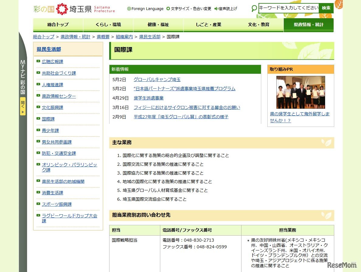Screen dimensions: 361x272
Task: Switch to the くらし・環境 tab
Action: 108,25
